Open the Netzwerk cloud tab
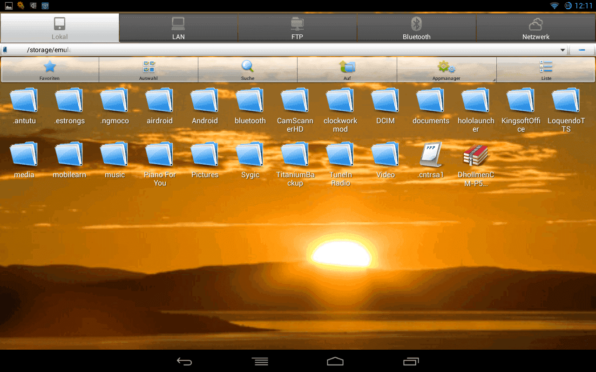 pos(536,28)
